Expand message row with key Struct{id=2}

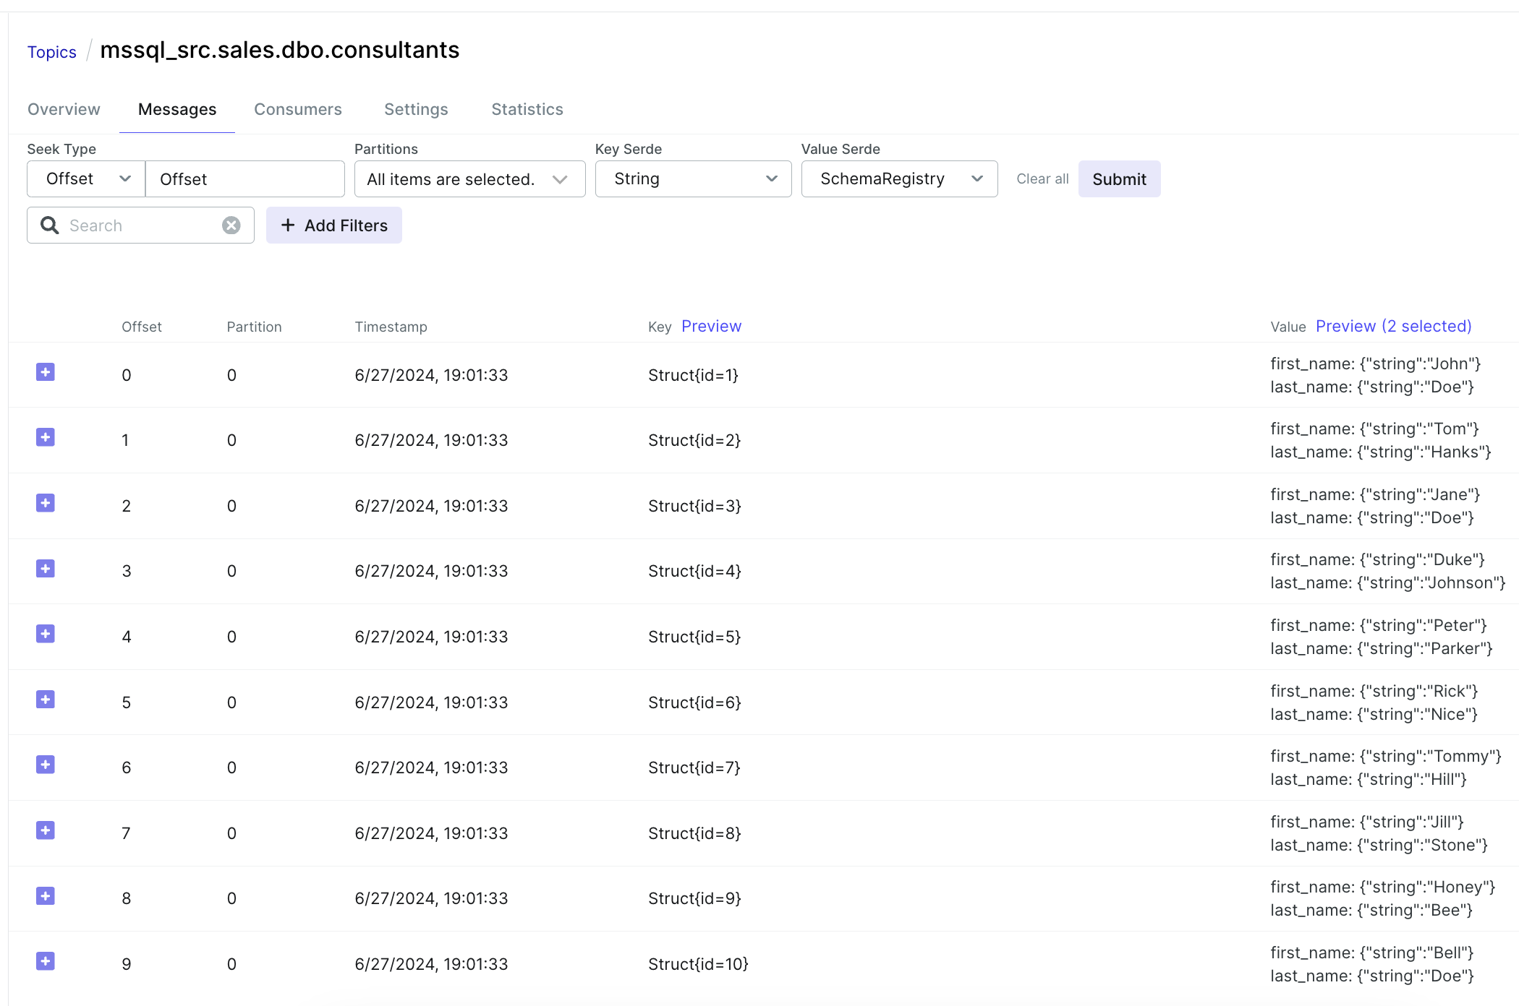click(46, 438)
